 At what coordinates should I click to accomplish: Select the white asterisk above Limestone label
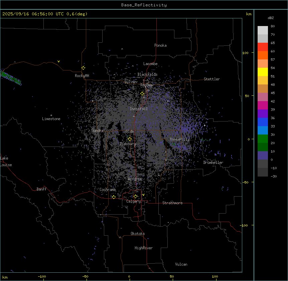51,115
